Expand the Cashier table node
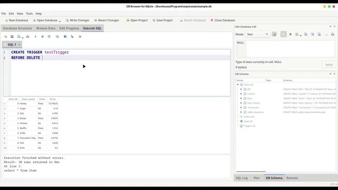 pyautogui.click(x=241, y=94)
